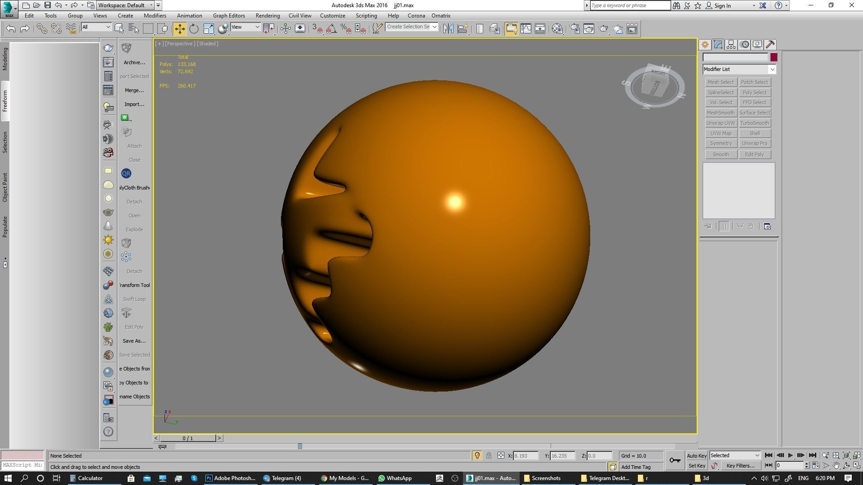Click the Edit Poly modifier button

[x=754, y=154]
